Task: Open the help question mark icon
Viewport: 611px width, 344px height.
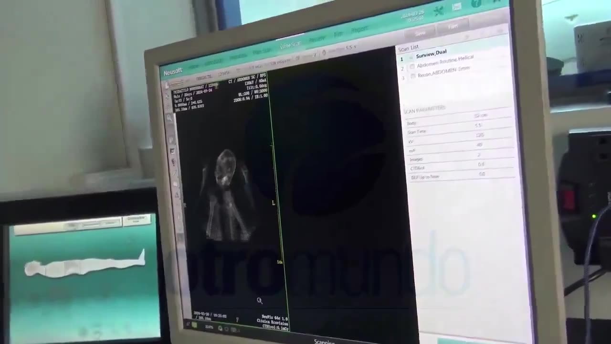Action: tap(476, 4)
